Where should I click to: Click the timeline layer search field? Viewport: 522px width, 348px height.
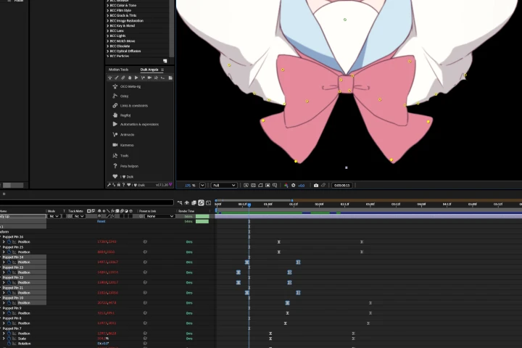(86, 202)
